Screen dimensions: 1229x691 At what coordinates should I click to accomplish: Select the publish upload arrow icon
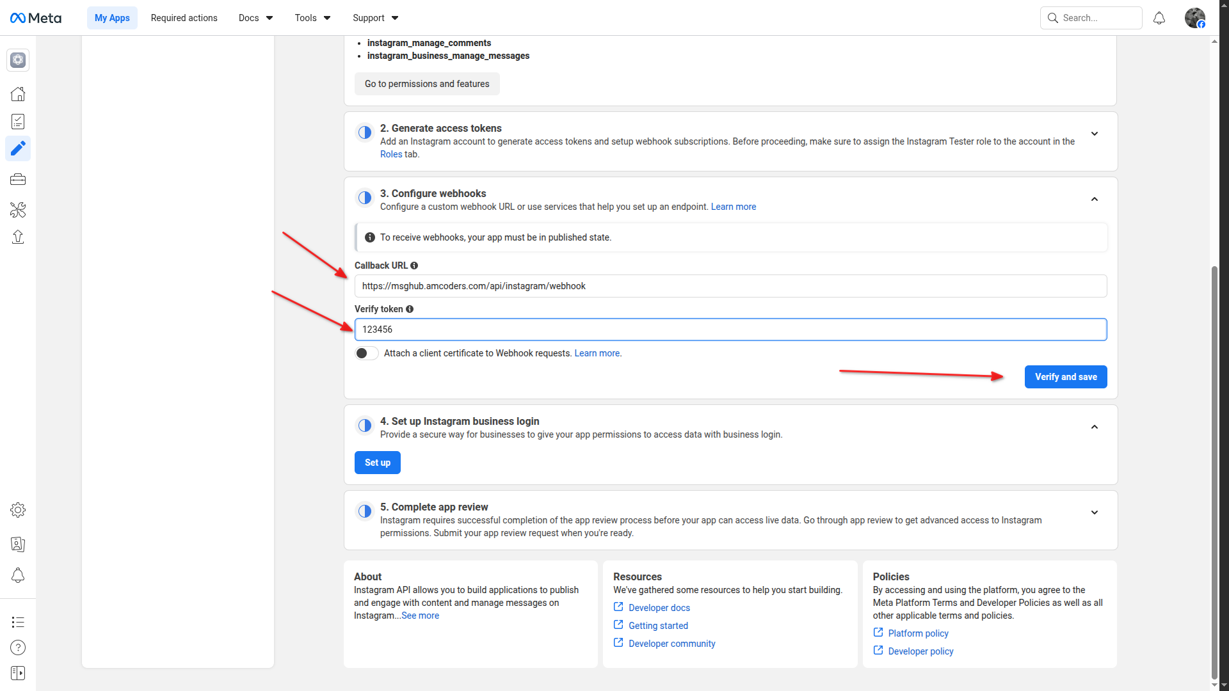pyautogui.click(x=18, y=237)
